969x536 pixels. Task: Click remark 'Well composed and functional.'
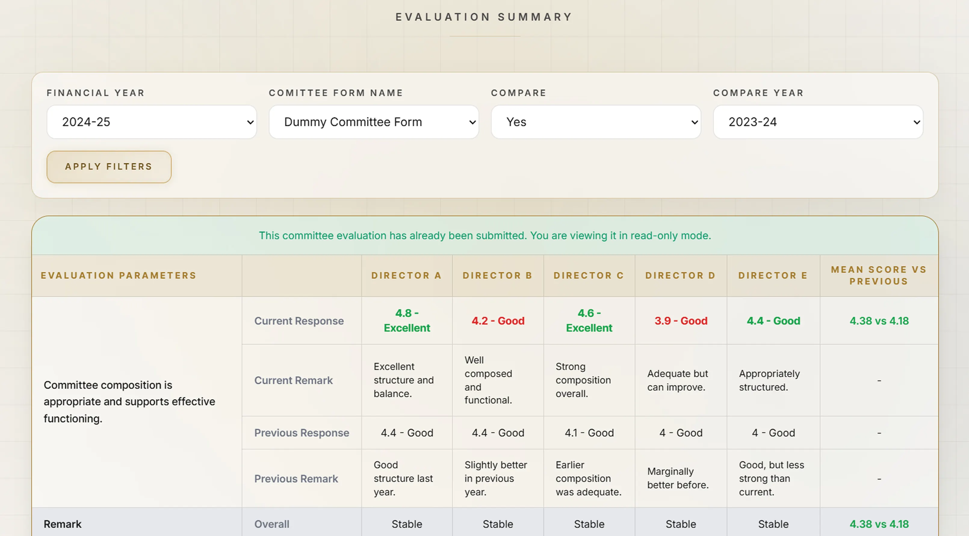488,380
